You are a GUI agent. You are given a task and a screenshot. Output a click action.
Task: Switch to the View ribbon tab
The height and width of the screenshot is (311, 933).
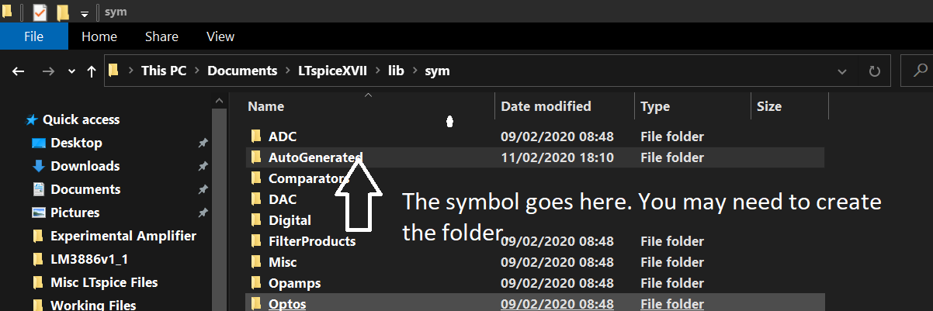pyautogui.click(x=220, y=36)
